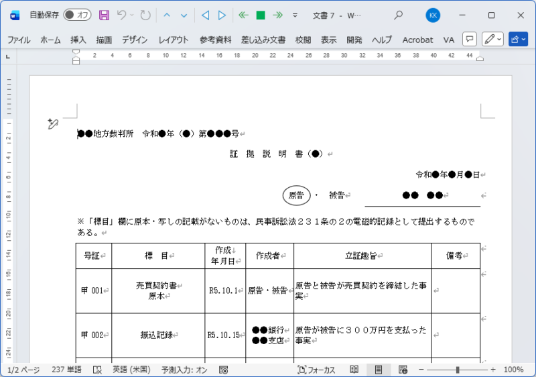Click the Redo icon in title bar
The height and width of the screenshot is (377, 536).
[145, 15]
